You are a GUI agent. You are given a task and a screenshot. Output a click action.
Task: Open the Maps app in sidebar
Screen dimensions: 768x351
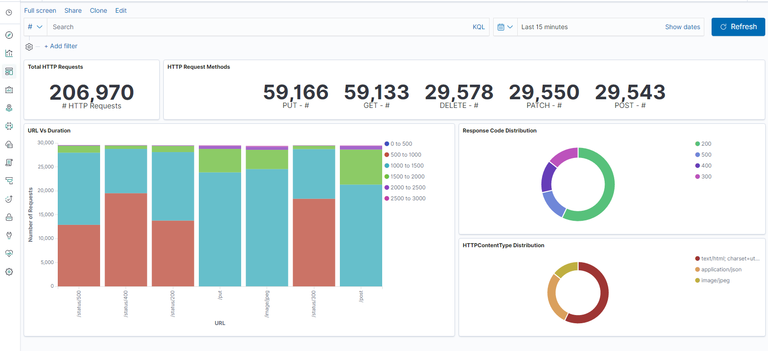click(9, 108)
